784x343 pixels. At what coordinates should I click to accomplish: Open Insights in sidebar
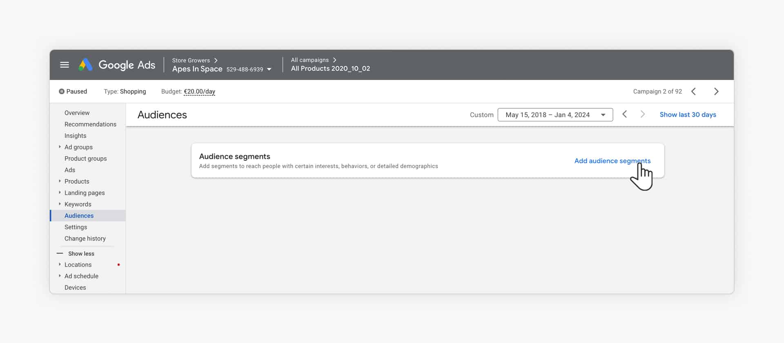click(x=75, y=136)
